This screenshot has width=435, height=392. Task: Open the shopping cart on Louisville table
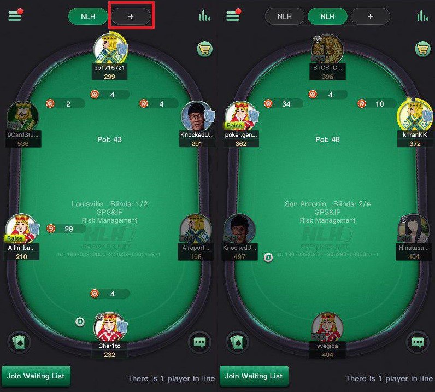coord(205,49)
